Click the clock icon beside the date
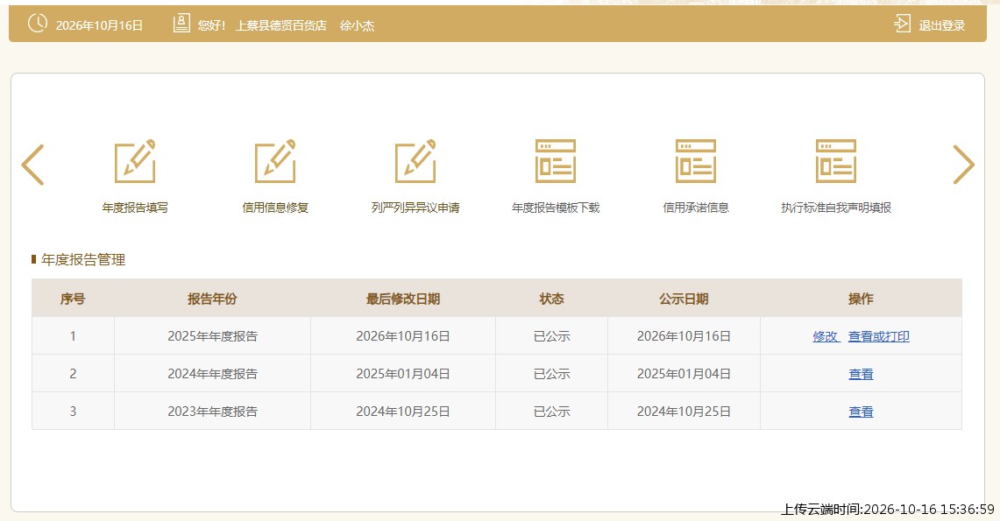1000x521 pixels. 38,24
